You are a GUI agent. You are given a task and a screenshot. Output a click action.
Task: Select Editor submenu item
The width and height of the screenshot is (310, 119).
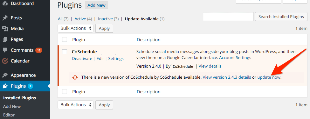pos(9,115)
